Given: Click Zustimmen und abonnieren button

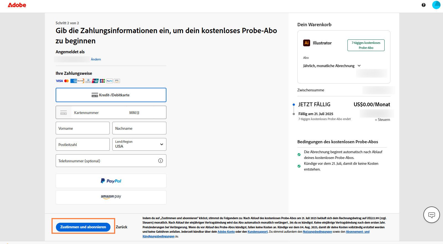Looking at the screenshot, I should 83,227.
